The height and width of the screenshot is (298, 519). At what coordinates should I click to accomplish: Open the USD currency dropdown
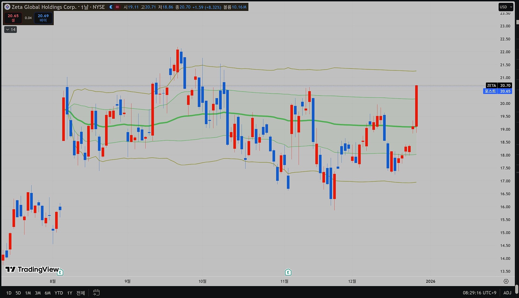[x=505, y=7]
